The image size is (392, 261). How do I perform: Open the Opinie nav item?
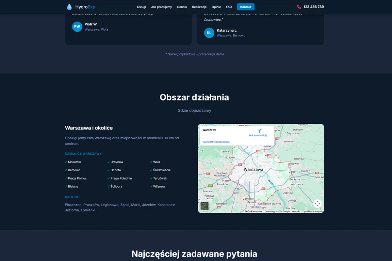pyautogui.click(x=216, y=7)
